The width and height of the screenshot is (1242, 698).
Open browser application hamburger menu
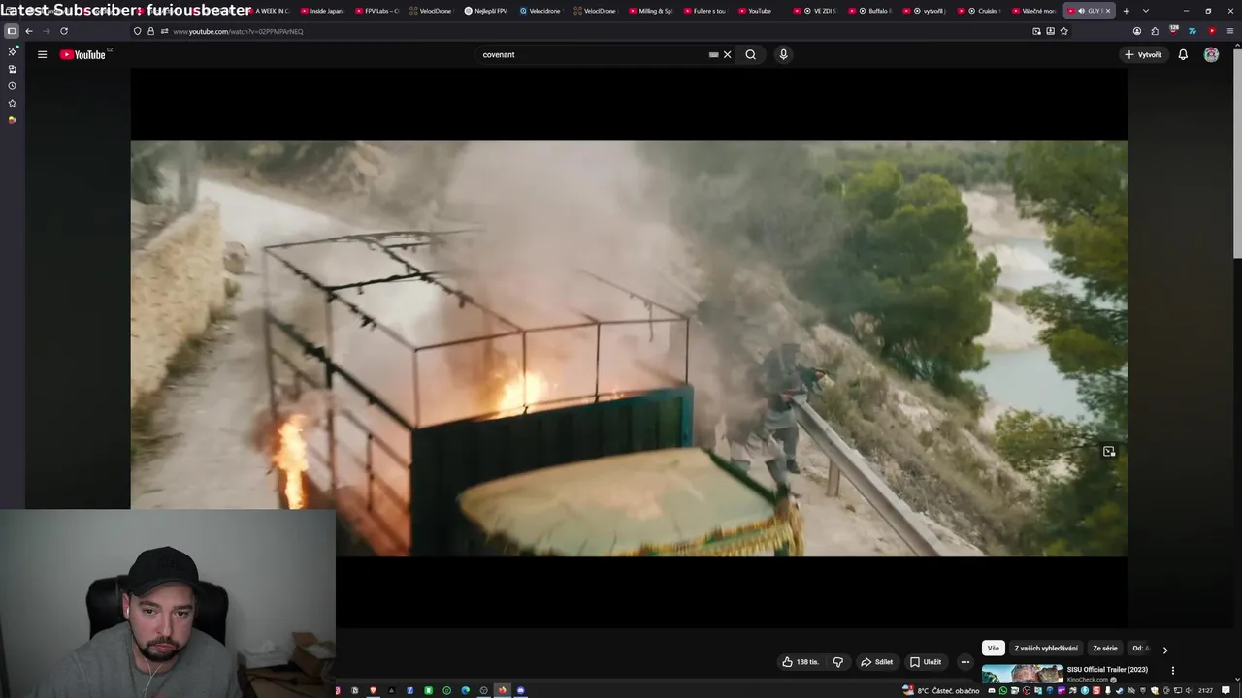(1230, 31)
